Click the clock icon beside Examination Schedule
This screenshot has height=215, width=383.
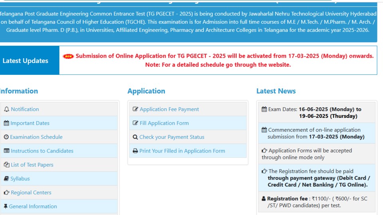(6, 137)
